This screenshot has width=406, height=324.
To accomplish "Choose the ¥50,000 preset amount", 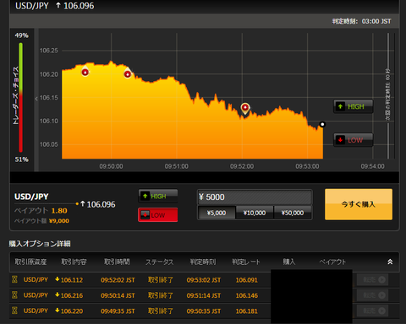I will tap(293, 213).
